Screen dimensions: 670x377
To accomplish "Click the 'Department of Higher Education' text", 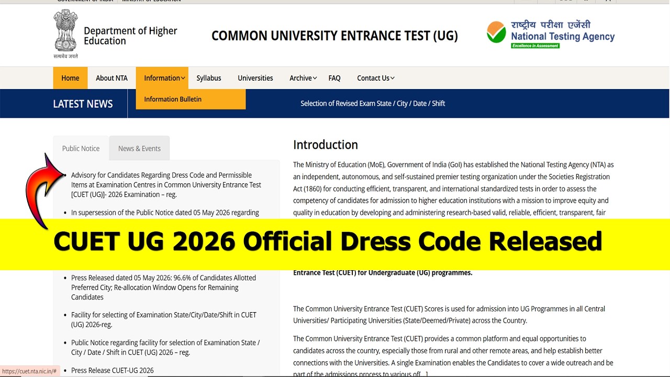I will pyautogui.click(x=131, y=36).
